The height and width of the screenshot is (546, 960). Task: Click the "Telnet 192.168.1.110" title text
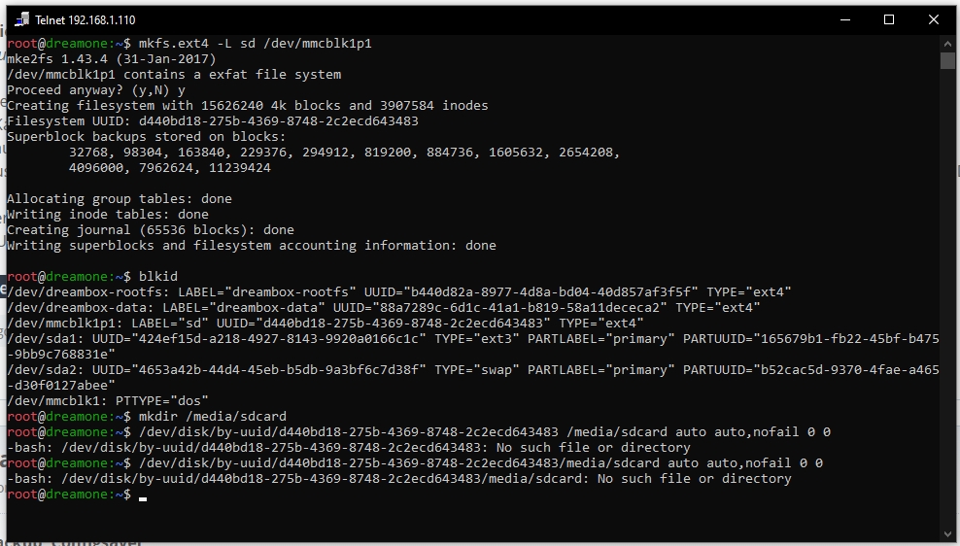(86, 20)
